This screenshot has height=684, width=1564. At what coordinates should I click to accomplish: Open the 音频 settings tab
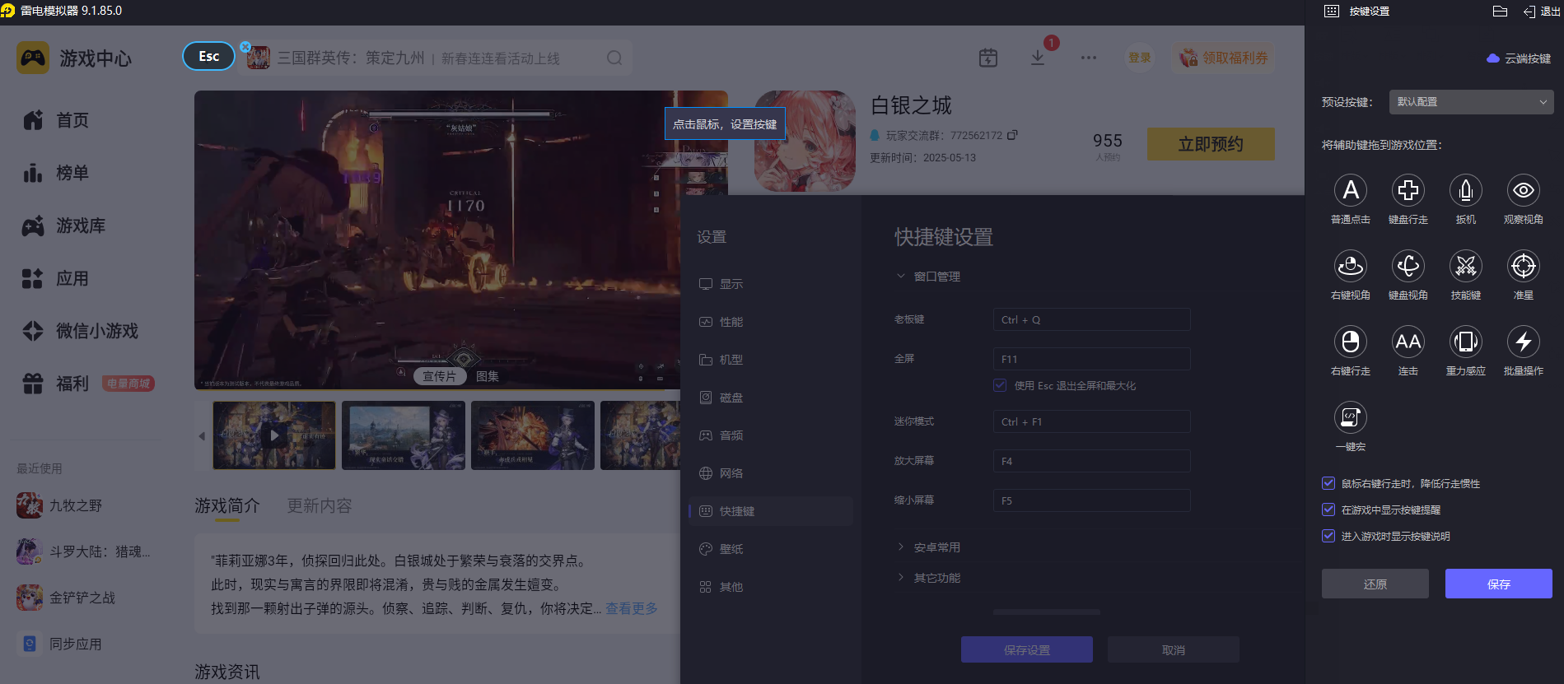pyautogui.click(x=771, y=435)
